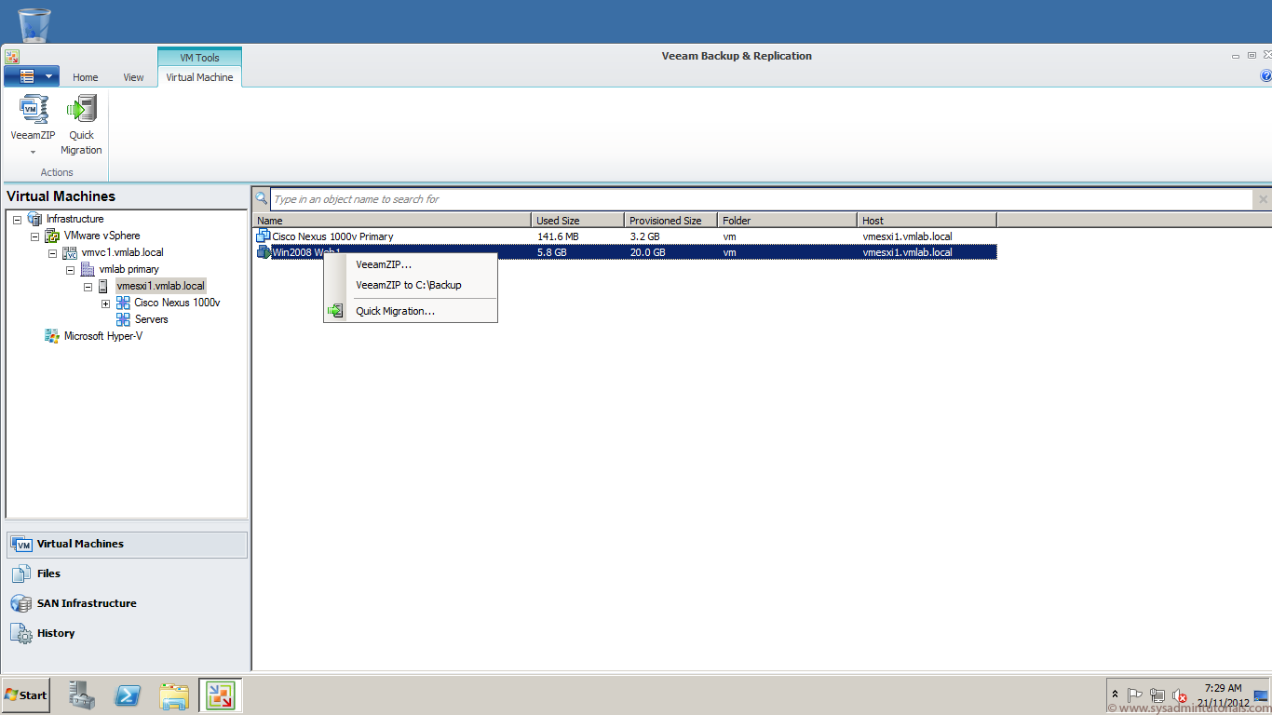Open the Windows Start menu
The height and width of the screenshot is (715, 1272).
point(26,695)
